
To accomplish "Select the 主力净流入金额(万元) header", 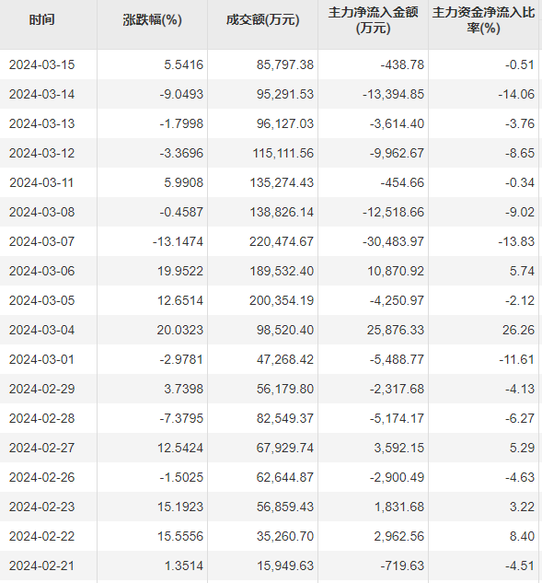I will coord(373,20).
